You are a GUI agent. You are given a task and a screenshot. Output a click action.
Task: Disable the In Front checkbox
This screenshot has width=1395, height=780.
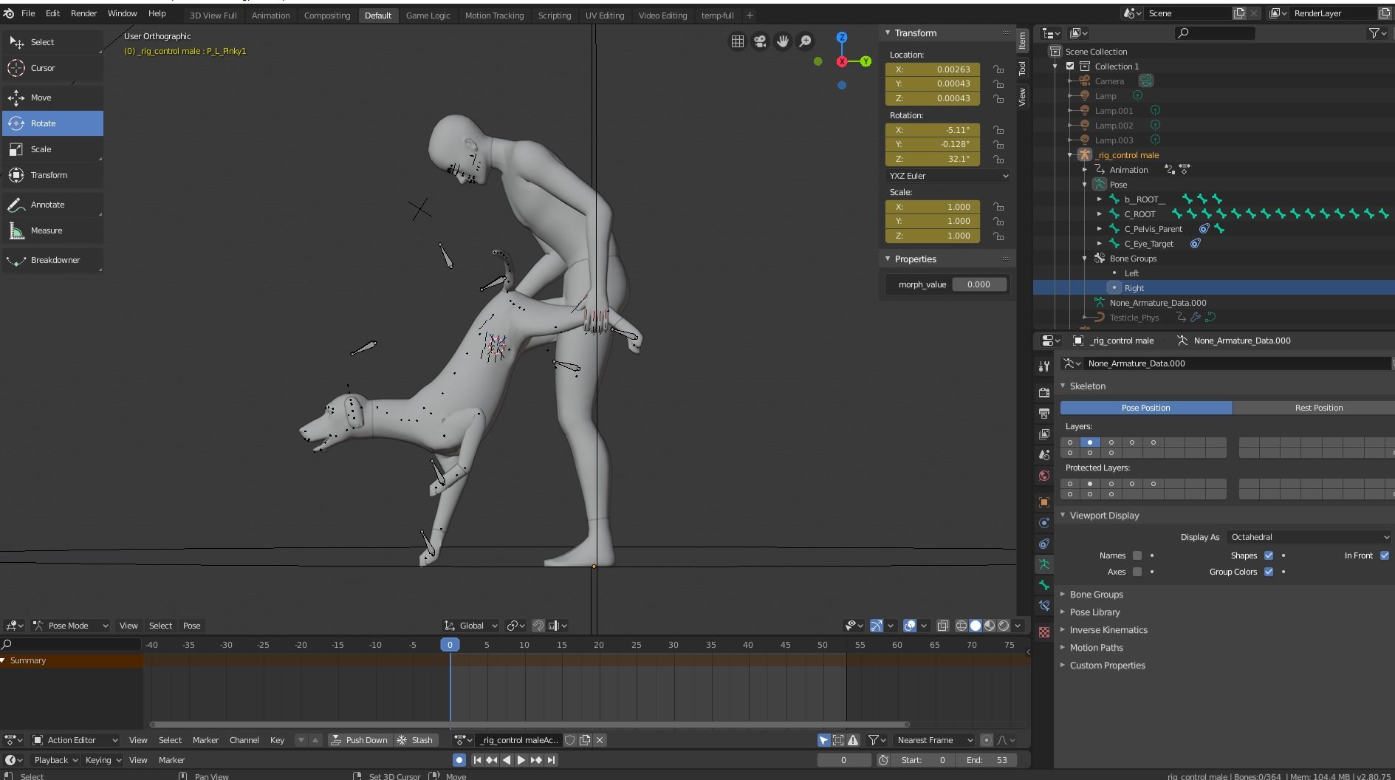1385,555
